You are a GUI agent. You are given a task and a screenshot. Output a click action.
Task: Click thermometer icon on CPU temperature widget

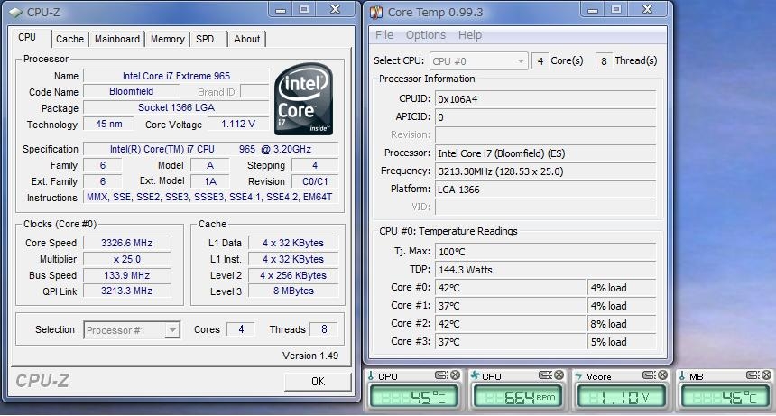coord(371,376)
